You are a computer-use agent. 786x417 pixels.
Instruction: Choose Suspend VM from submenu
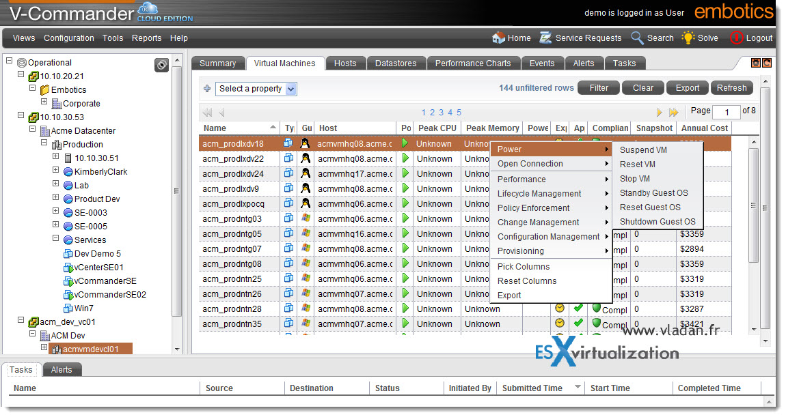tap(643, 149)
